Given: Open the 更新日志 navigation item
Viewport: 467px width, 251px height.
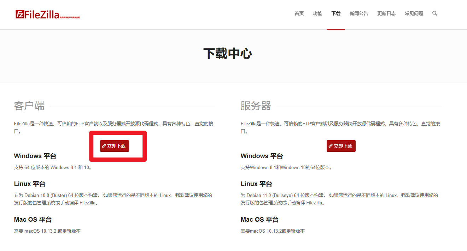Looking at the screenshot, I should 386,13.
